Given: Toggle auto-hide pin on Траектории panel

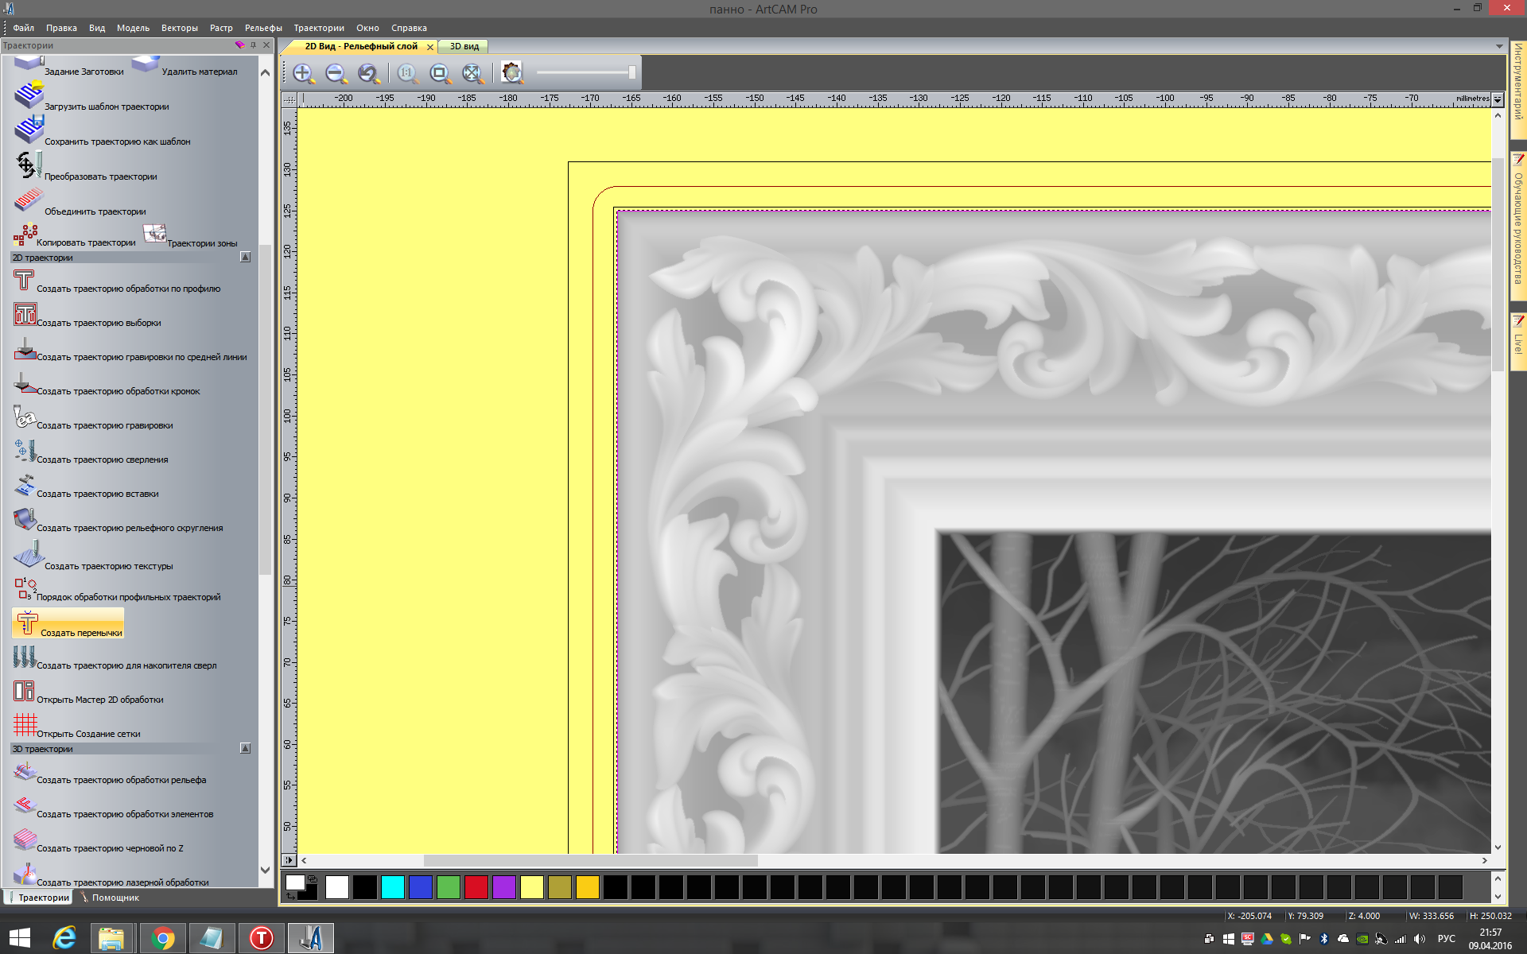Looking at the screenshot, I should pos(254,45).
